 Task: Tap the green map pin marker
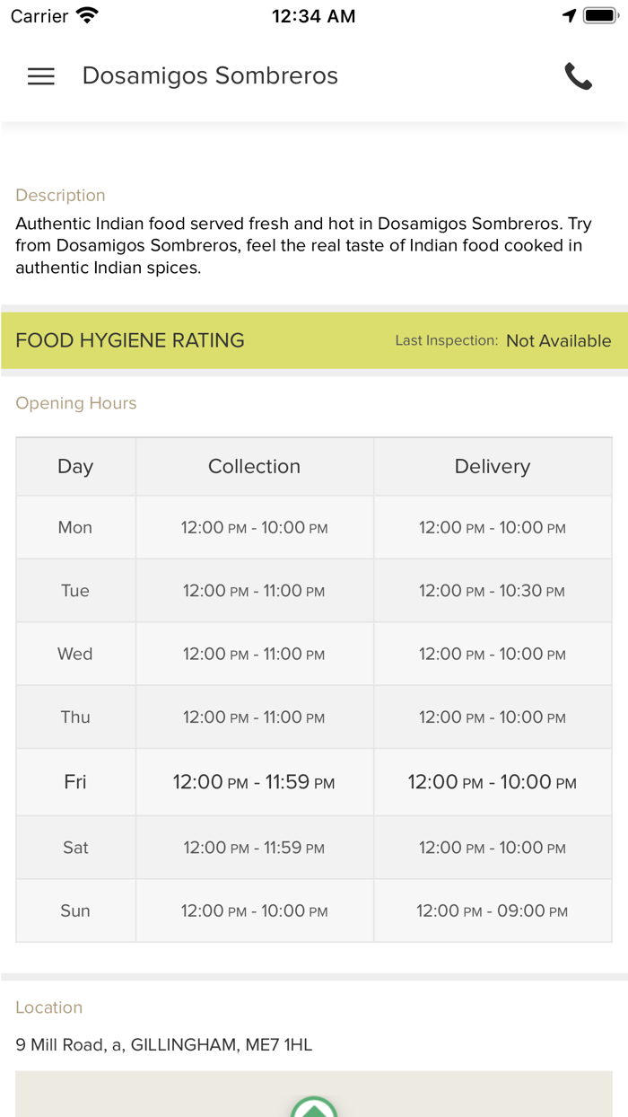314,1106
